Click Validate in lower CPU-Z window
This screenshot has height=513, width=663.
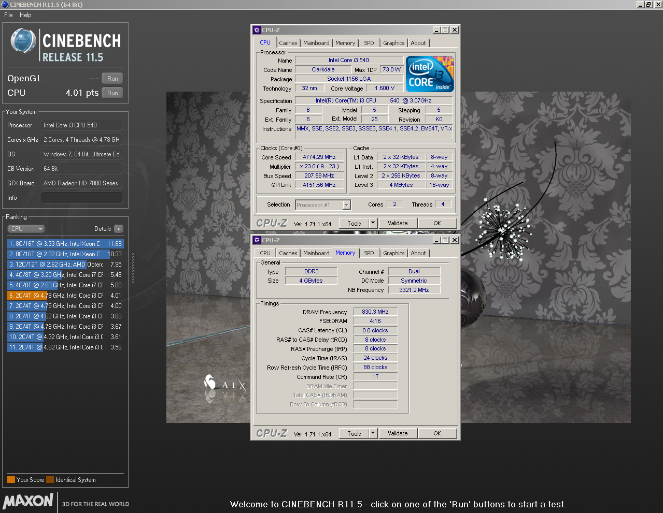pos(398,434)
